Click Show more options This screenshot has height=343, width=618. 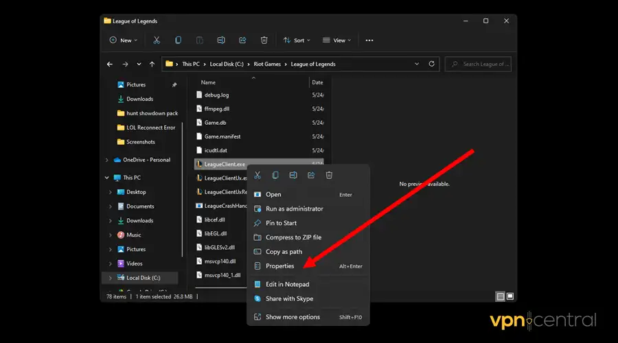coord(308,317)
